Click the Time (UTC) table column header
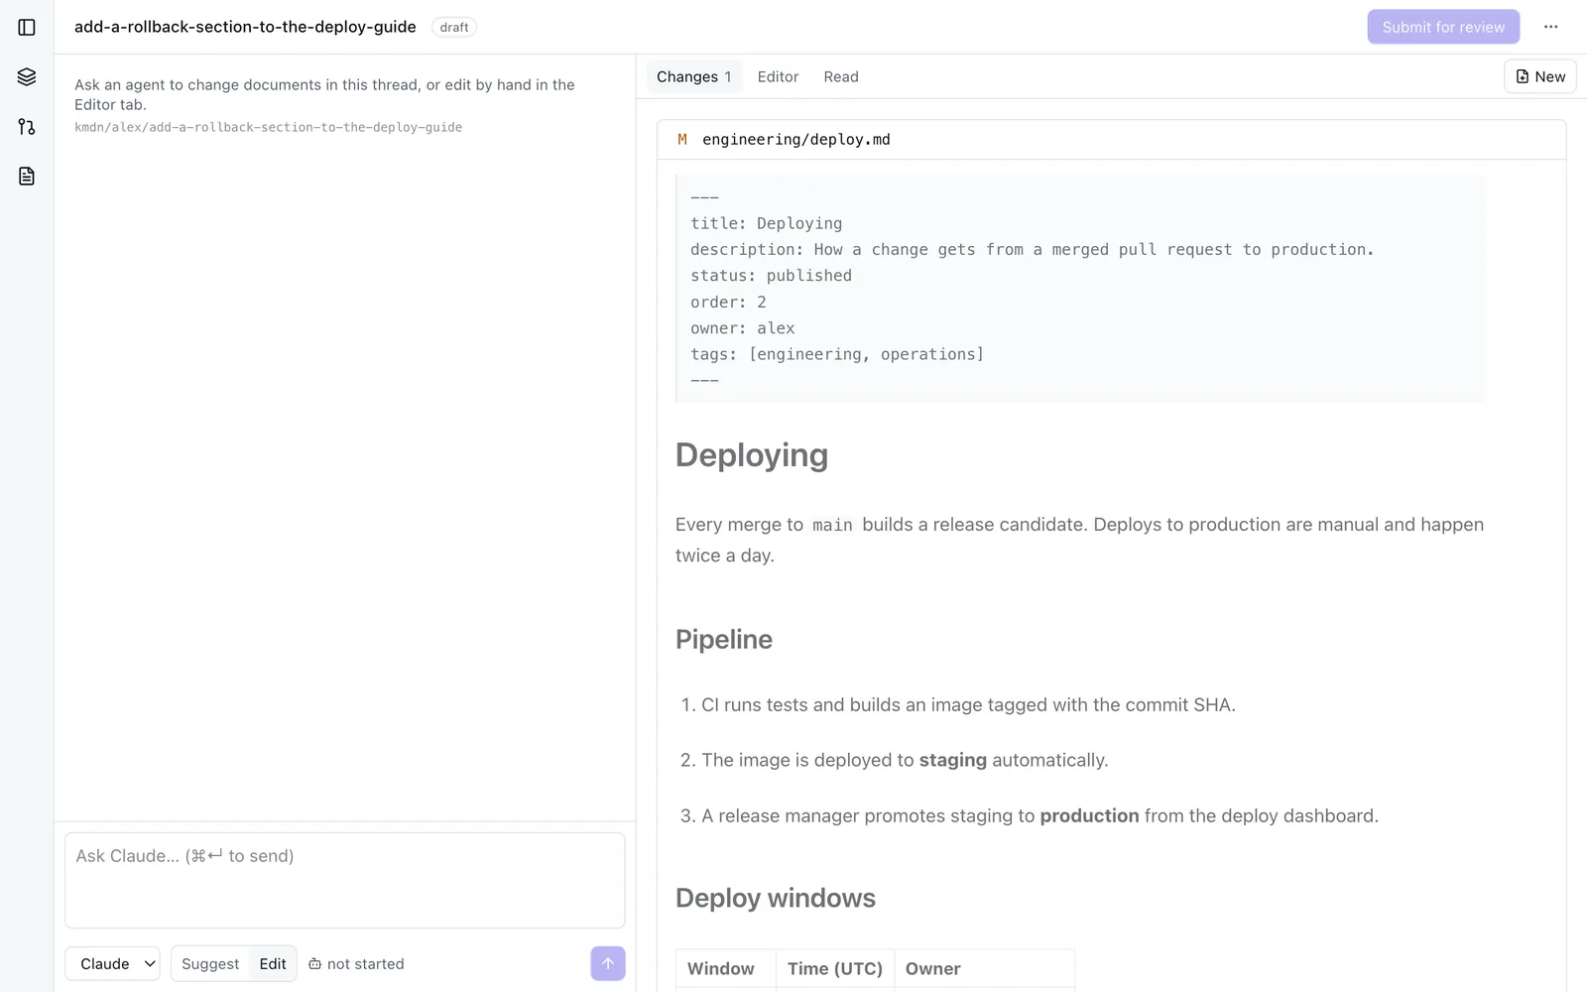1587x992 pixels. click(x=835, y=968)
